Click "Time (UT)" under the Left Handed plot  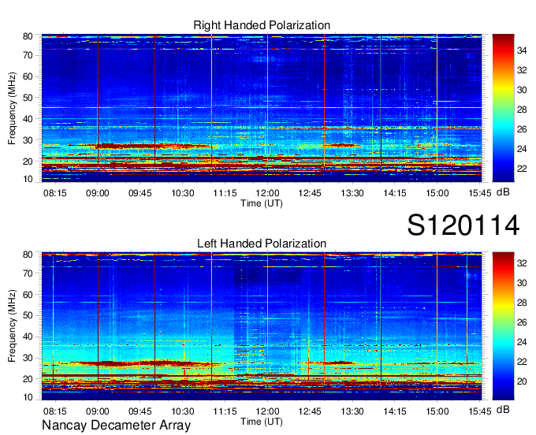coord(262,422)
